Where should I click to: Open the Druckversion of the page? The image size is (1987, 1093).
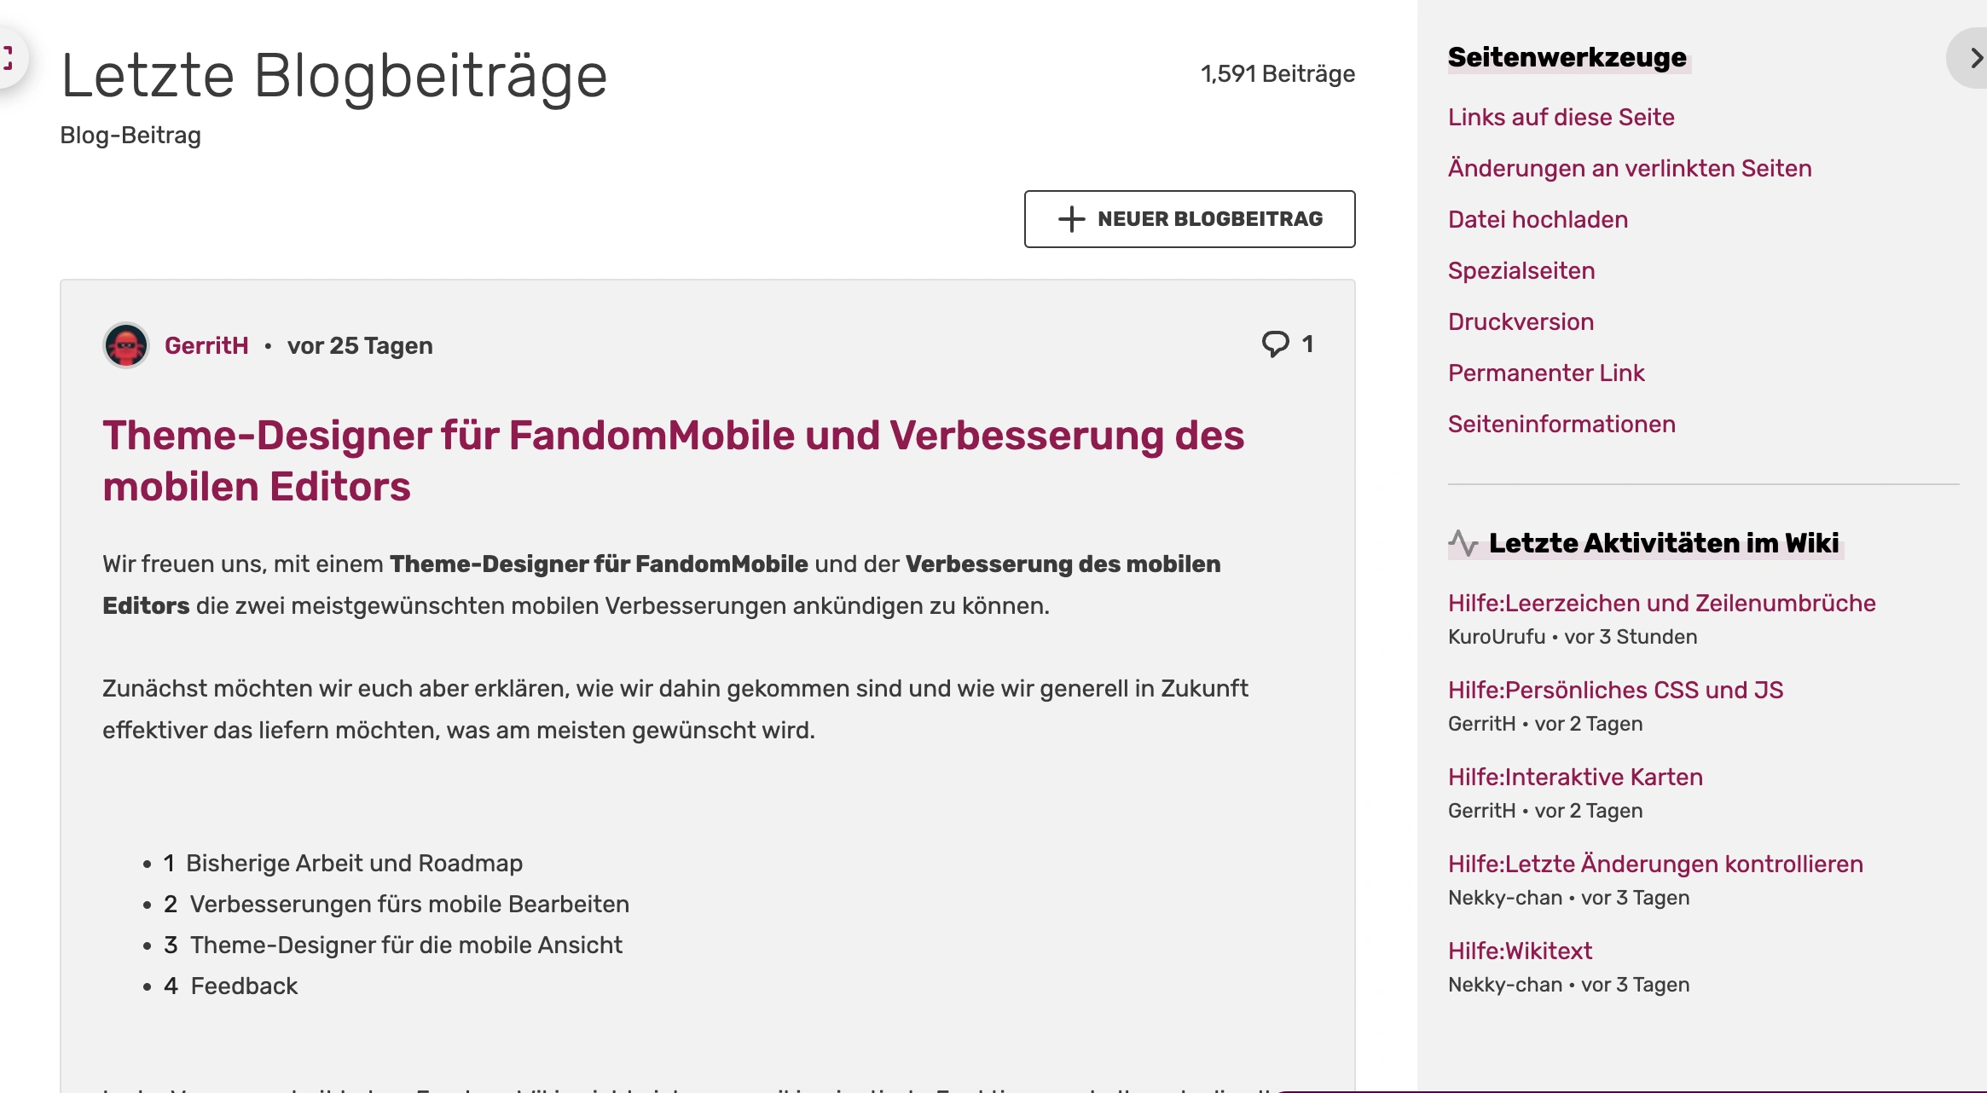coord(1521,321)
